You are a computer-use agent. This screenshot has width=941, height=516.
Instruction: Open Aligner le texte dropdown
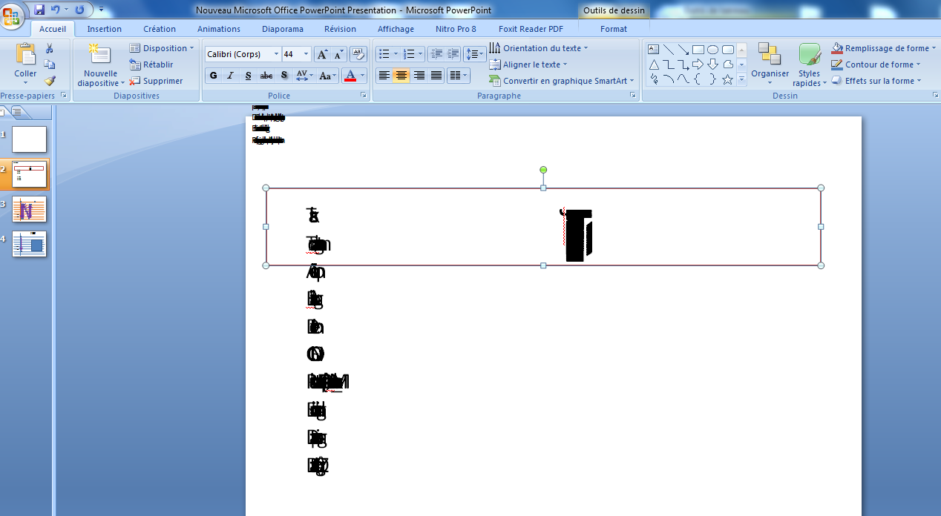click(528, 64)
